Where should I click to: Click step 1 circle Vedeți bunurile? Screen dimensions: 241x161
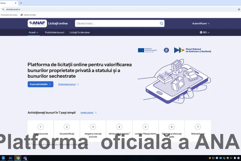point(40,127)
